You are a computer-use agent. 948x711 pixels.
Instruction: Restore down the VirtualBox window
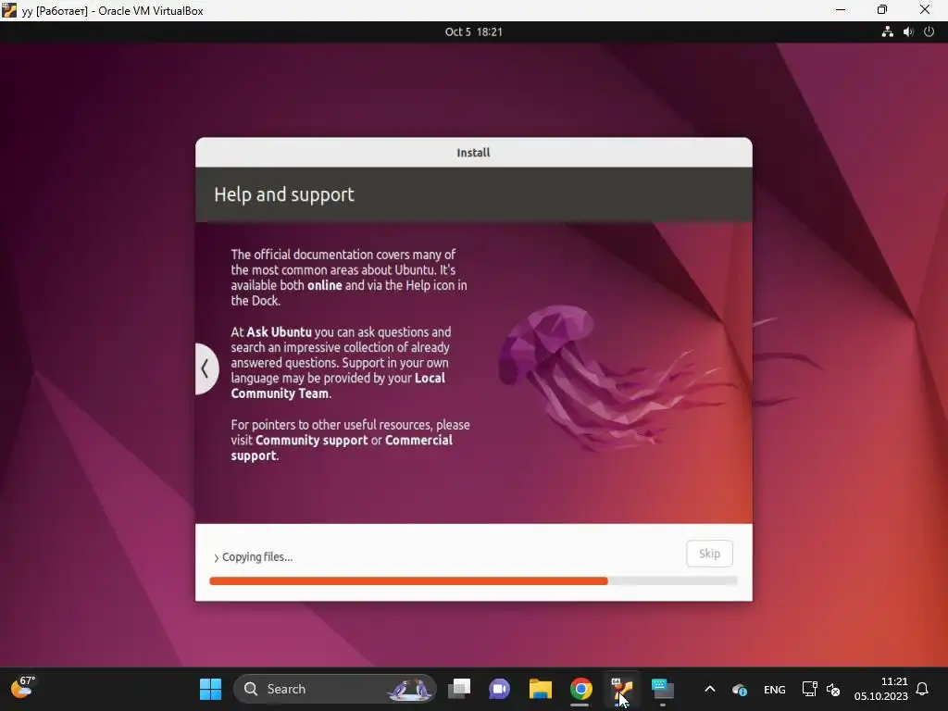coord(882,9)
